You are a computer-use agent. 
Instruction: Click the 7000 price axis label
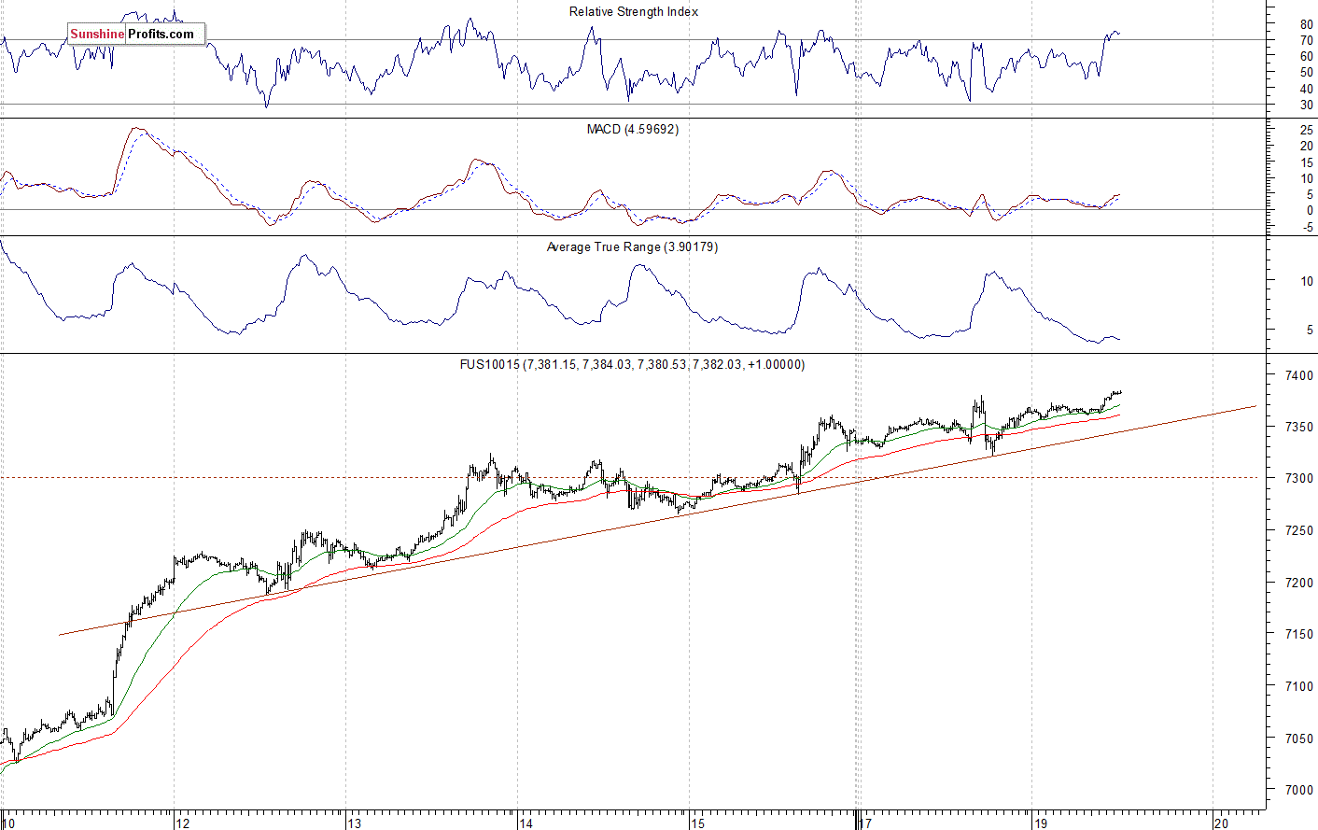1299,790
